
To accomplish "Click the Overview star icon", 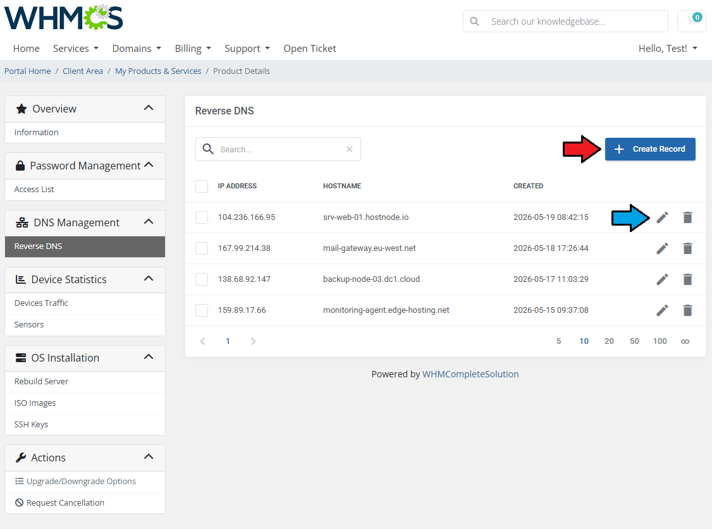I will [x=21, y=109].
